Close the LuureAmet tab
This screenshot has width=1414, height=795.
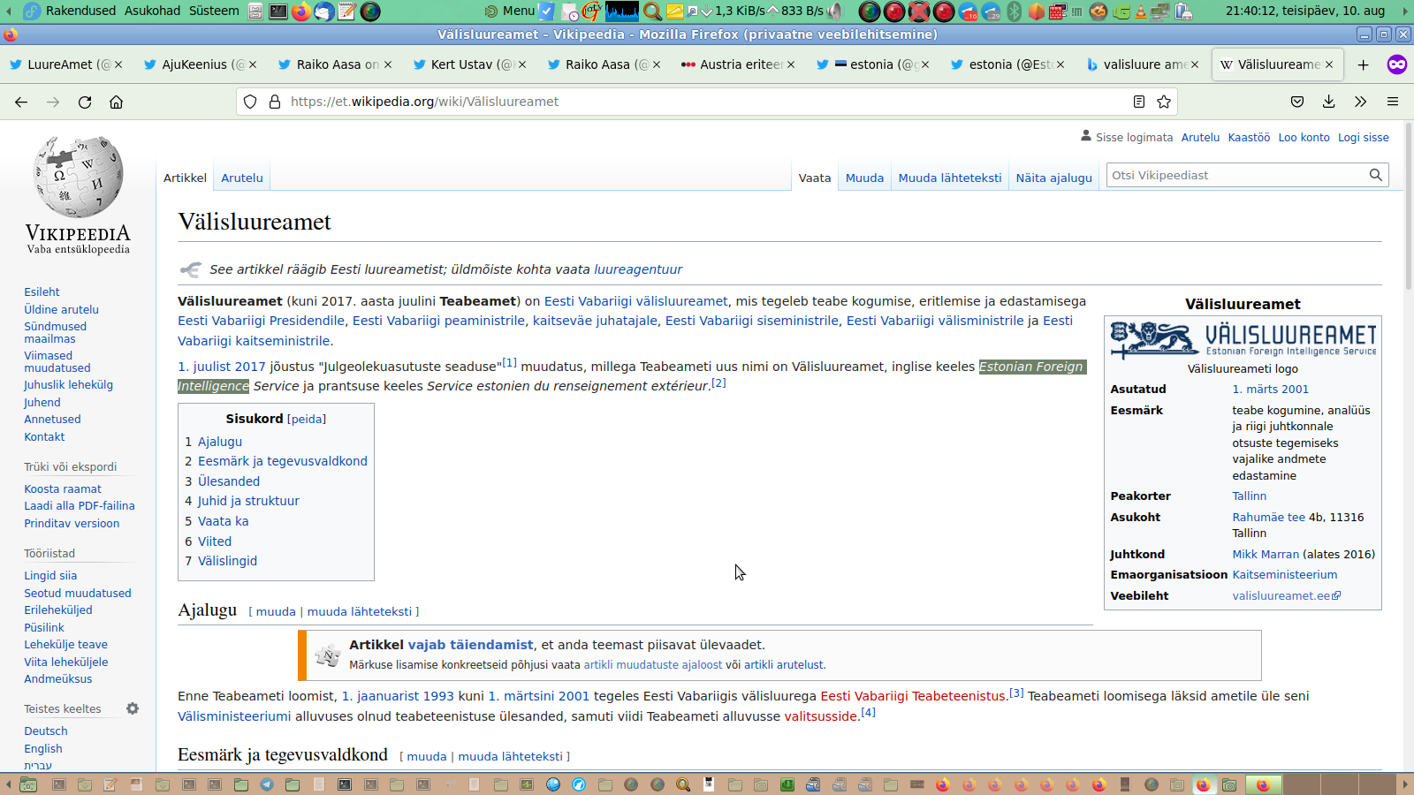[118, 64]
